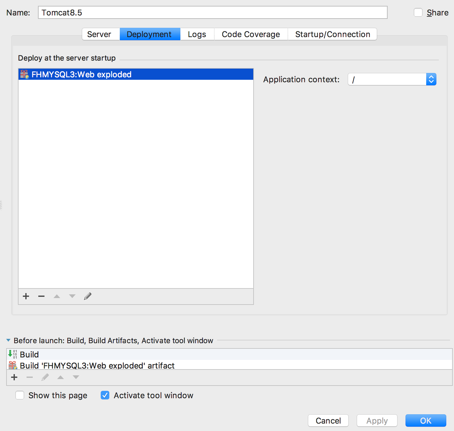Click the Application context text field
Image resolution: width=454 pixels, height=431 pixels.
click(387, 79)
